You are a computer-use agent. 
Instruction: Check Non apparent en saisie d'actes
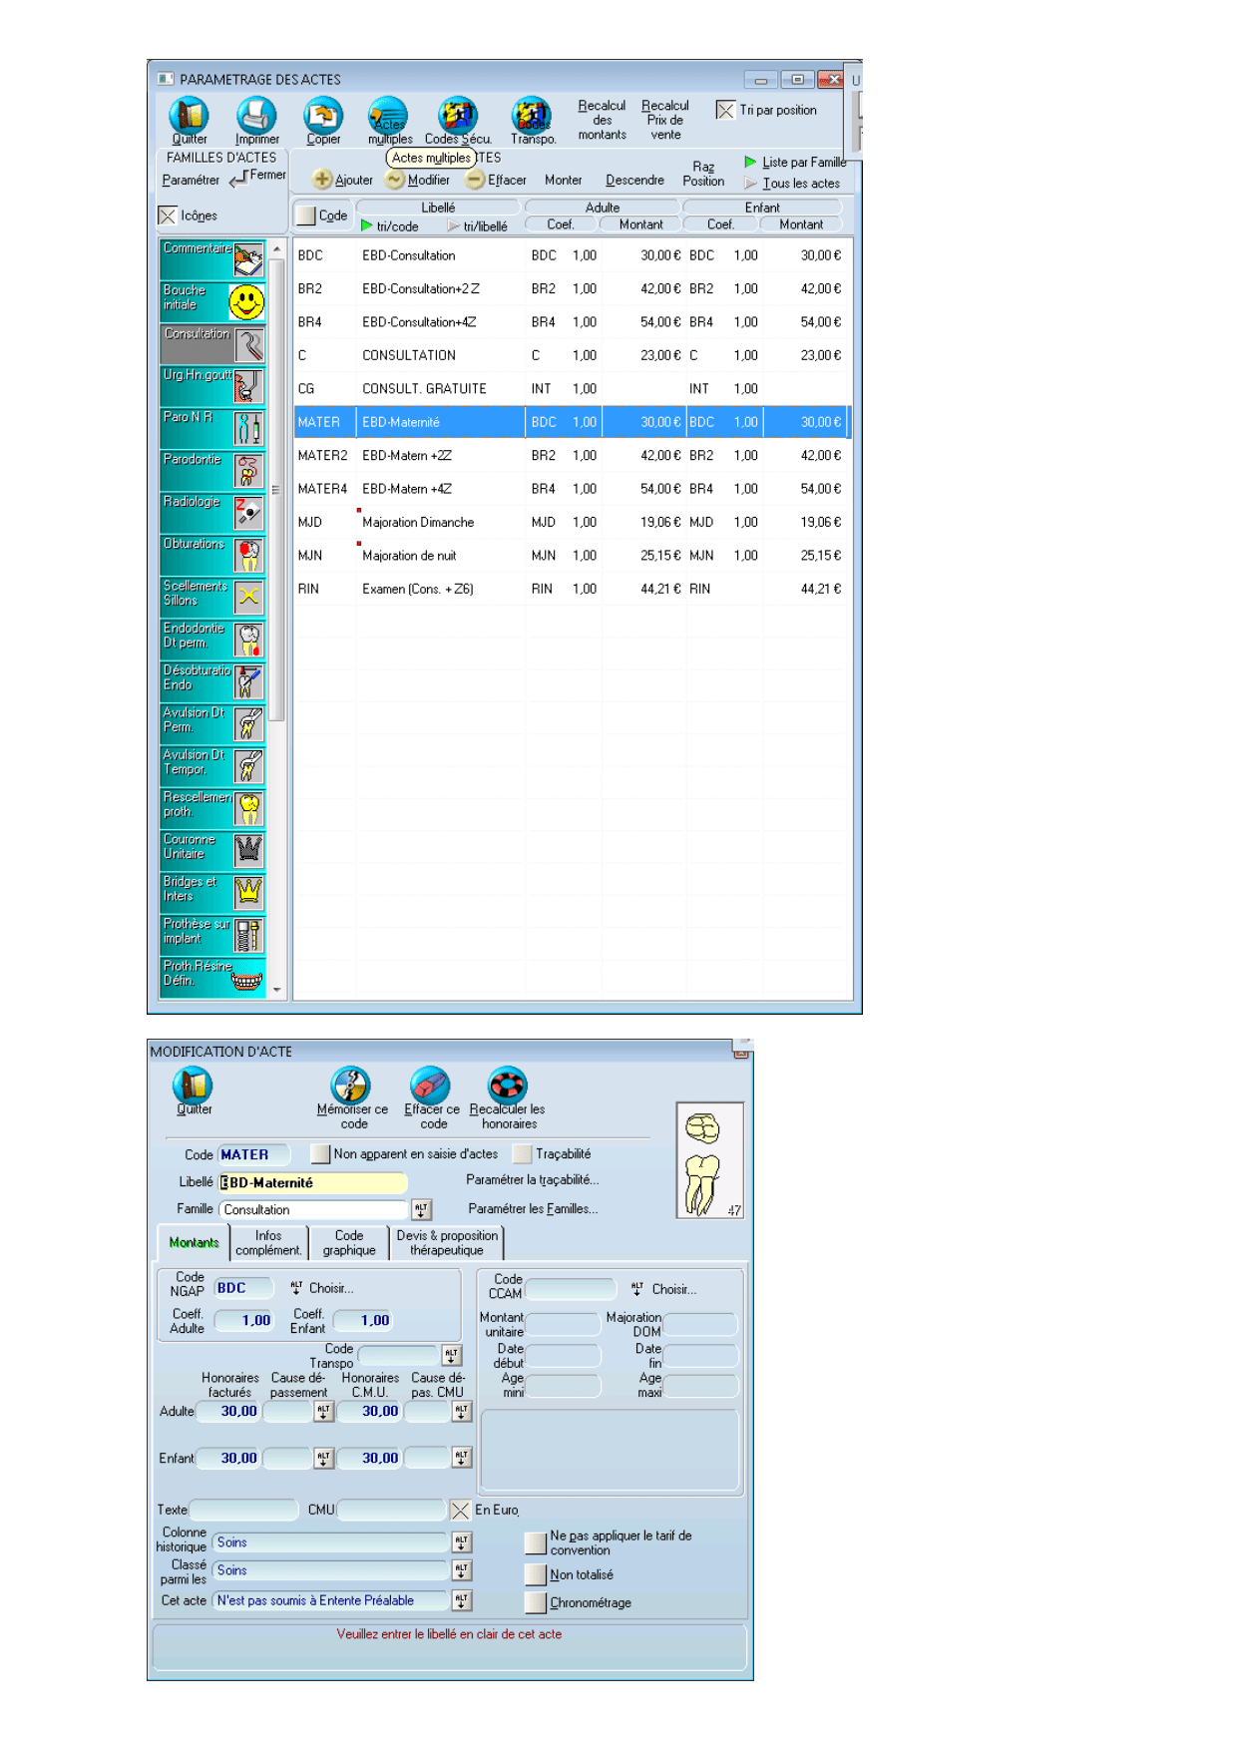[x=320, y=1154]
